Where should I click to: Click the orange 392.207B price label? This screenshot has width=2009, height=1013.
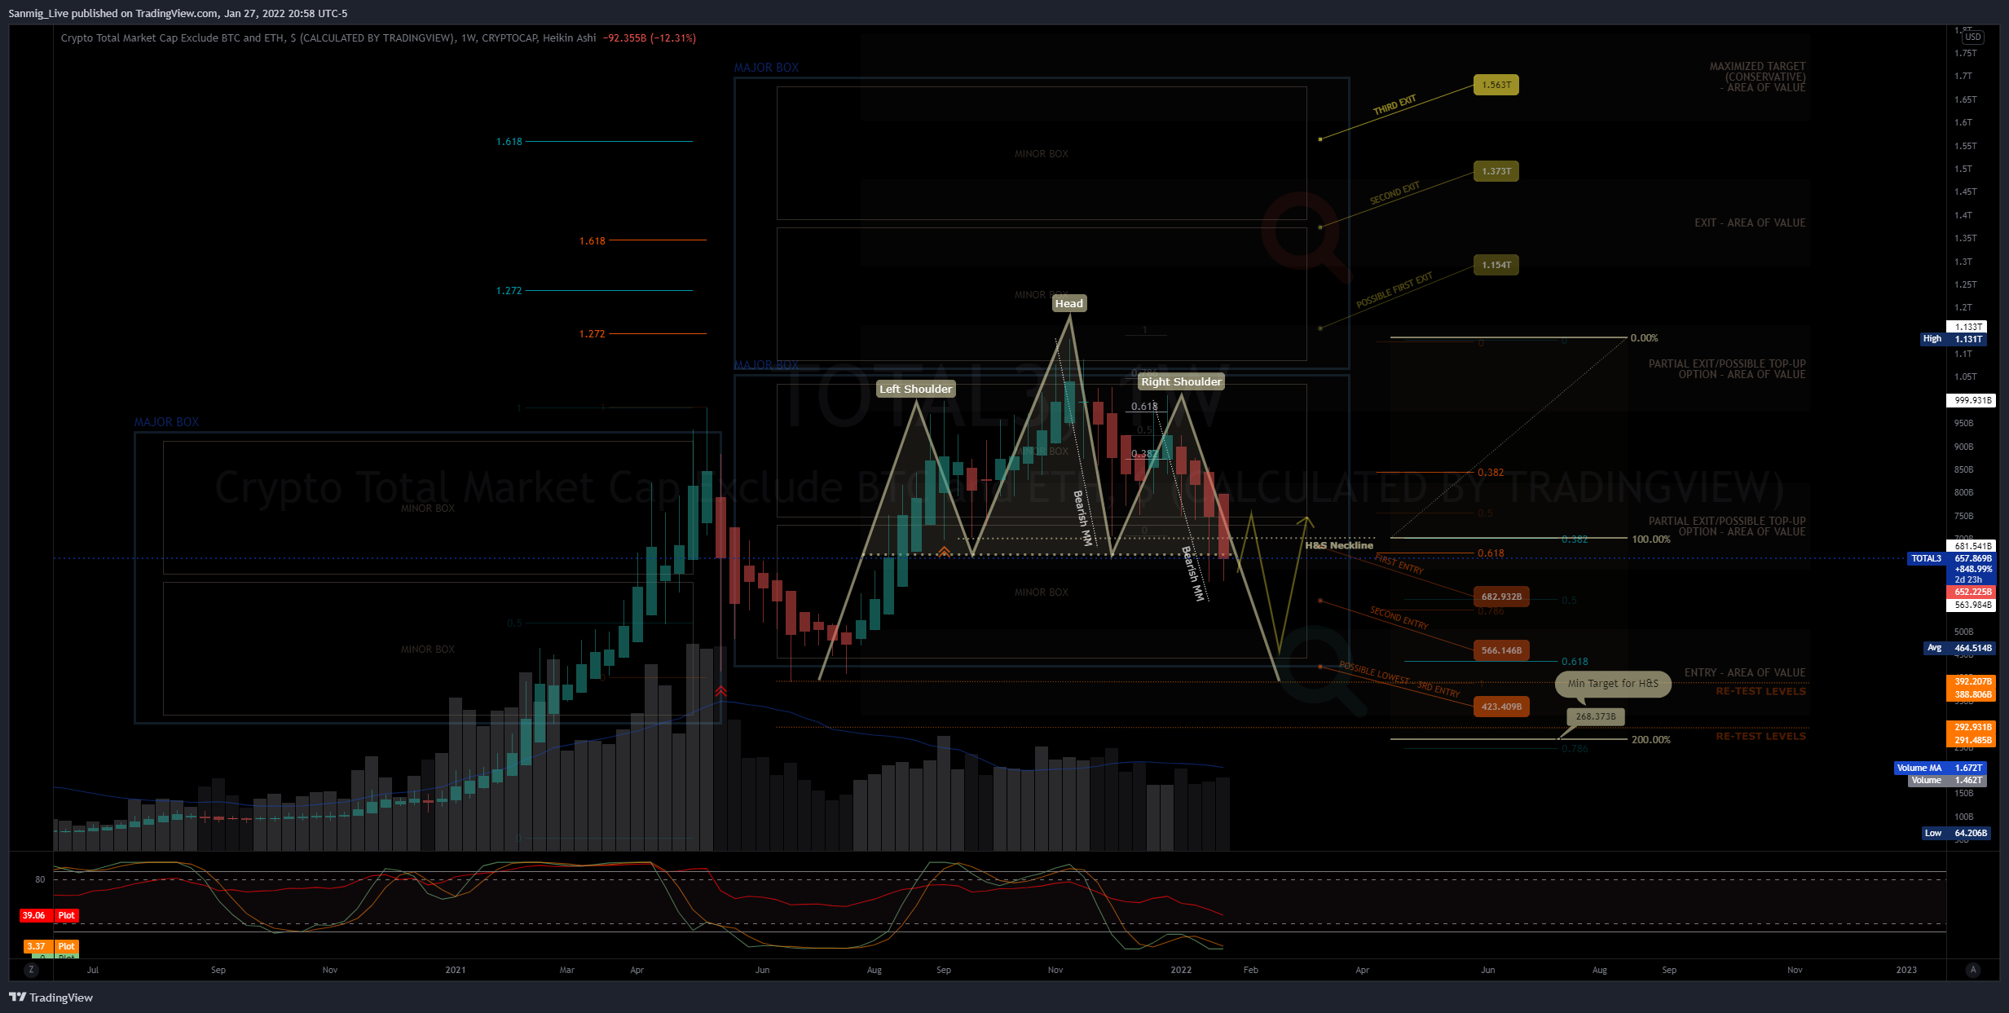coord(1972,681)
